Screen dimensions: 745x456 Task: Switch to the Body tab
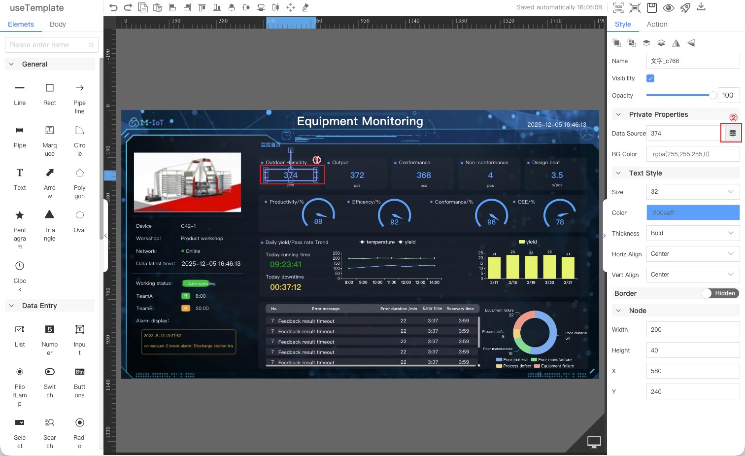(58, 24)
